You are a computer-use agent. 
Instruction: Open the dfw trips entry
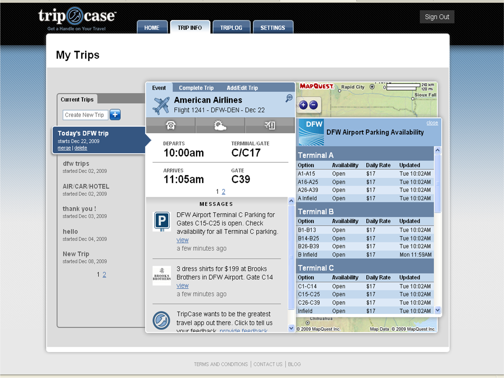coord(76,163)
